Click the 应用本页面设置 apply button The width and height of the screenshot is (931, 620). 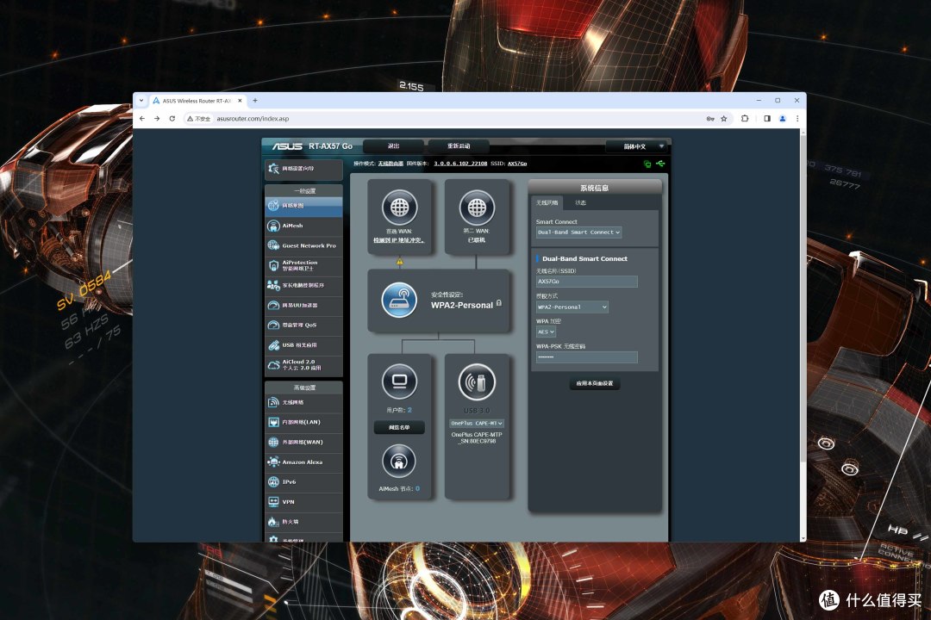point(594,383)
